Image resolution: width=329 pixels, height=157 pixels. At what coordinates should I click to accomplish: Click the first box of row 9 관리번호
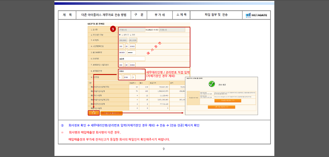(x=120, y=77)
